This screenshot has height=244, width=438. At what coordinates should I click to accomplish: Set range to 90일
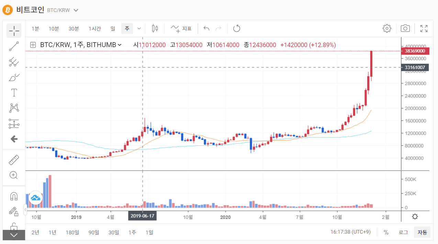pyautogui.click(x=93, y=232)
